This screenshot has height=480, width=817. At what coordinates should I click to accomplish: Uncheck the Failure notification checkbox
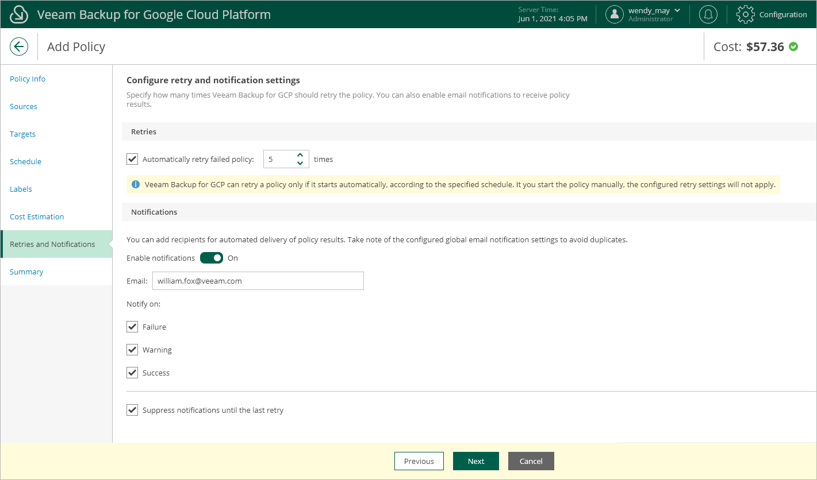132,327
